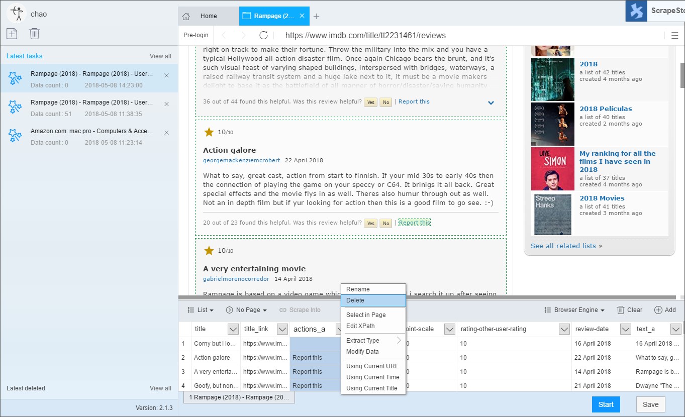The width and height of the screenshot is (685, 417).
Task: Click the Love Simon list thumbnail
Action: coord(553,169)
